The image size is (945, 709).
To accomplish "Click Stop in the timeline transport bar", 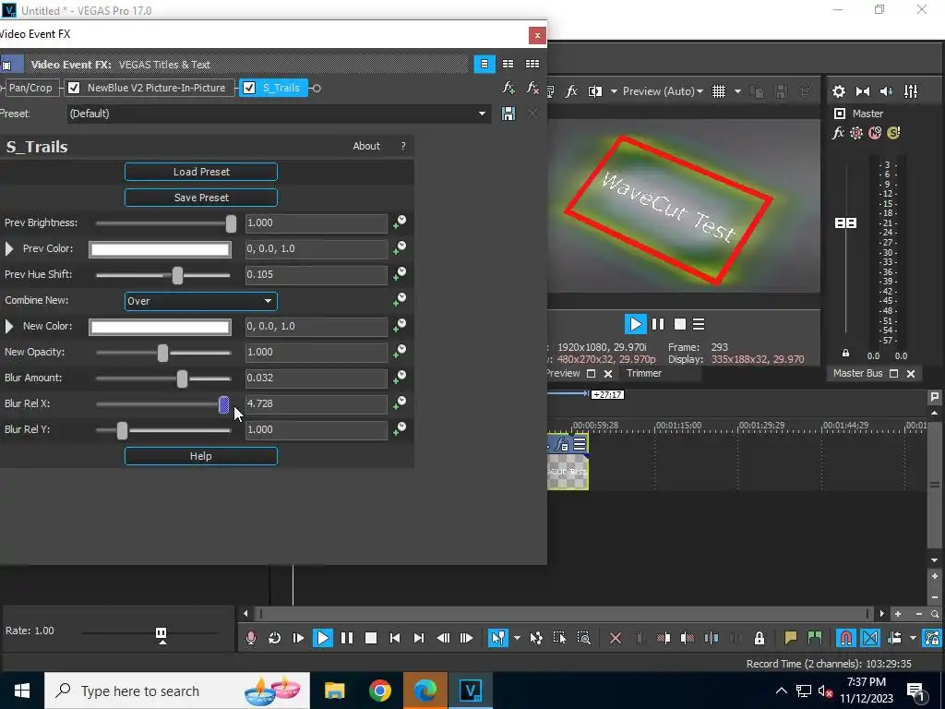I will point(371,638).
